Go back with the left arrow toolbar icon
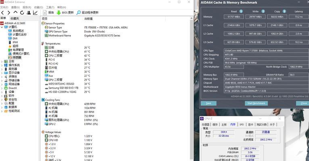The image size is (309, 161). point(2,13)
